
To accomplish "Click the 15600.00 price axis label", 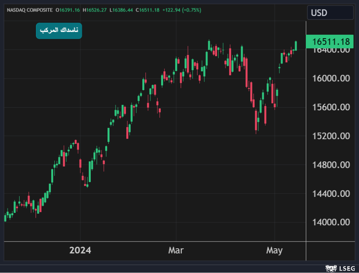I will (331, 107).
